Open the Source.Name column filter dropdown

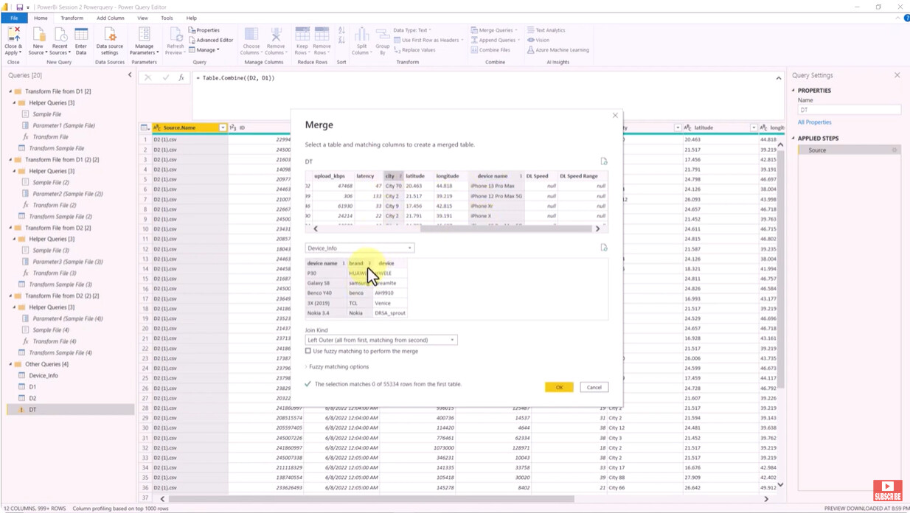pos(223,128)
